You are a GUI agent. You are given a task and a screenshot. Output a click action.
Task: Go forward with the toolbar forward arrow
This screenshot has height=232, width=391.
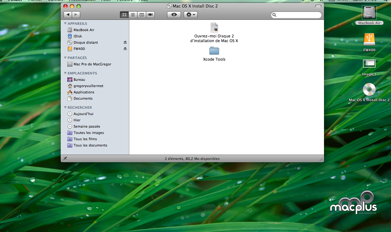coord(76,15)
